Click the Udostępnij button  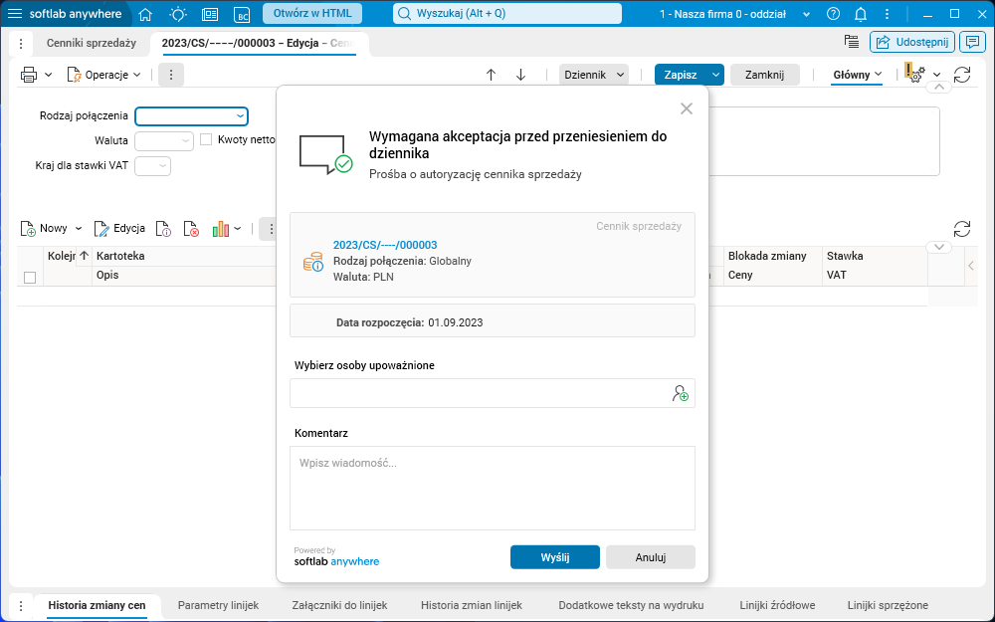pos(912,43)
